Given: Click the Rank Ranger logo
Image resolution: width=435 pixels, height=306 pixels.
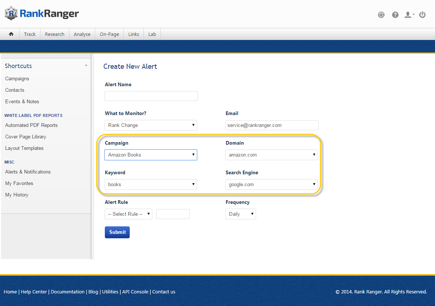Looking at the screenshot, I should point(42,14).
